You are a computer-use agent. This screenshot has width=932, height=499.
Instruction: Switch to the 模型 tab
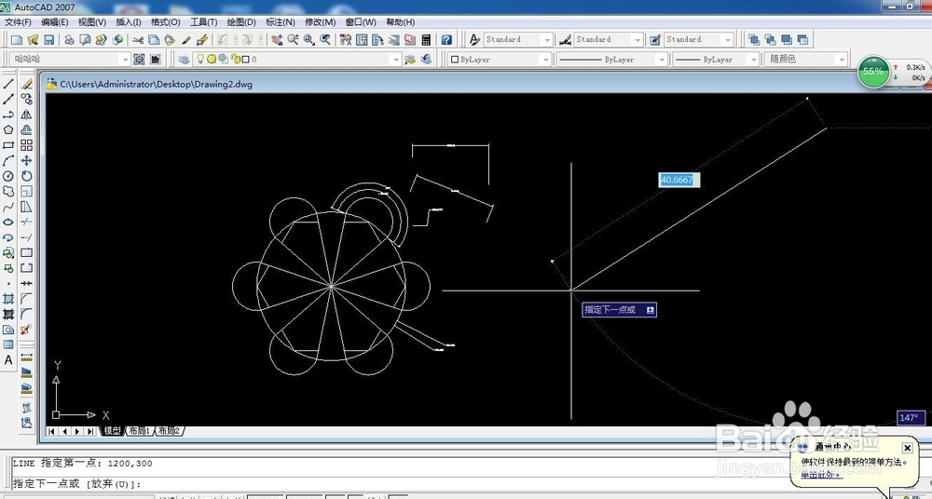tap(113, 431)
